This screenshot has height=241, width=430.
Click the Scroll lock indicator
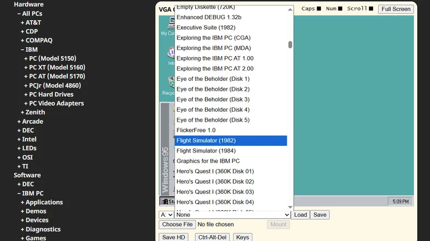coord(371,9)
